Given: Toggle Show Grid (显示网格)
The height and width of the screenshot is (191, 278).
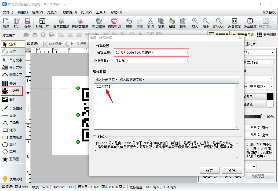Looking at the screenshot, I should [x=266, y=35].
